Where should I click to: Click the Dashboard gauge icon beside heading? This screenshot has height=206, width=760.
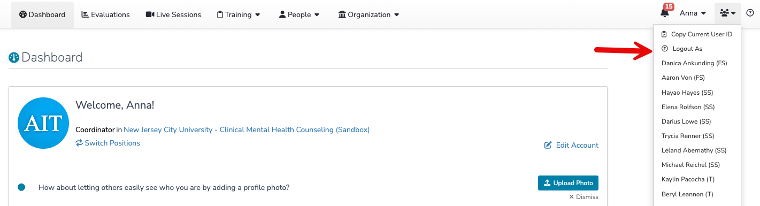[x=14, y=58]
